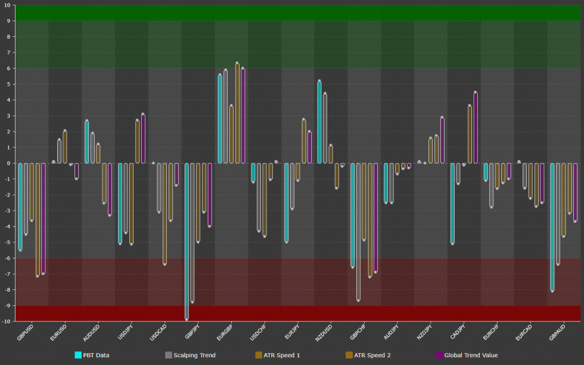Select the ATR Speed 1 legend marker

click(x=257, y=354)
